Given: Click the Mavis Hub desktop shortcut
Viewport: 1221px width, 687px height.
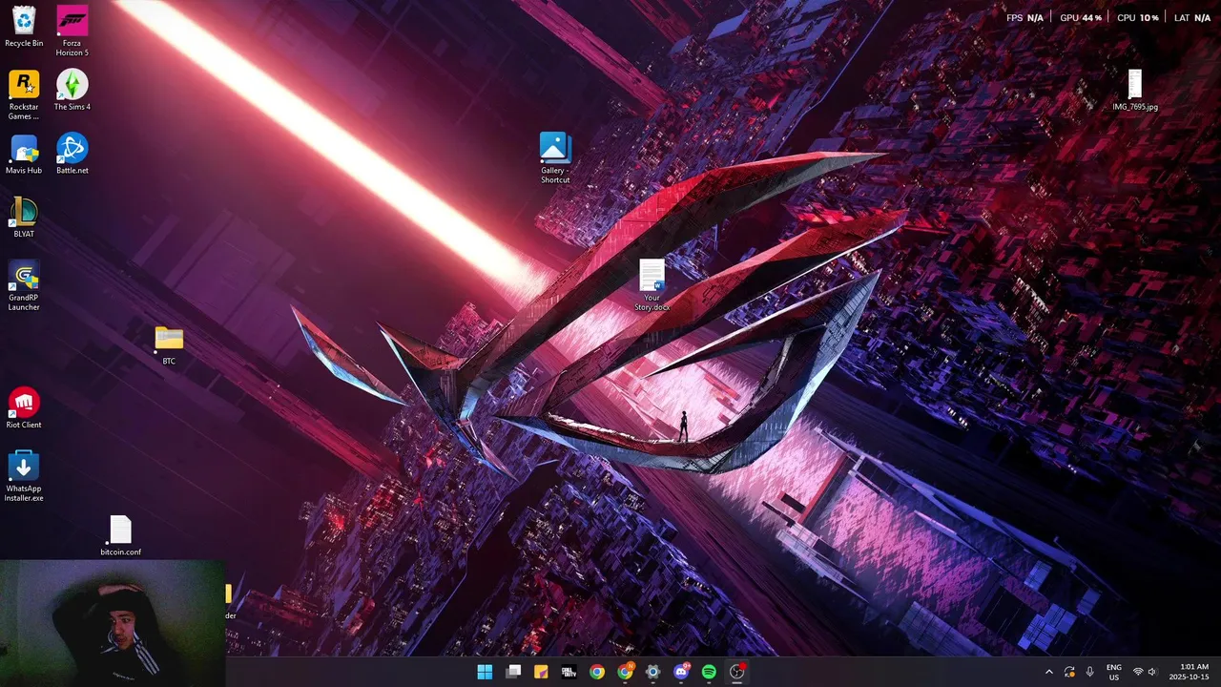Looking at the screenshot, I should tap(24, 154).
